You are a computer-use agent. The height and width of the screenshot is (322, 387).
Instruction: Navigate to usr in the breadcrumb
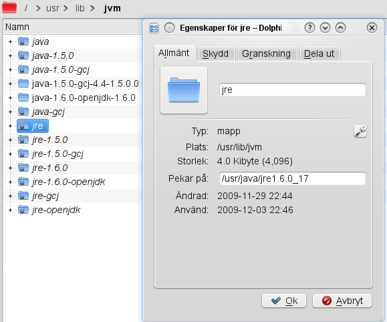(x=53, y=8)
